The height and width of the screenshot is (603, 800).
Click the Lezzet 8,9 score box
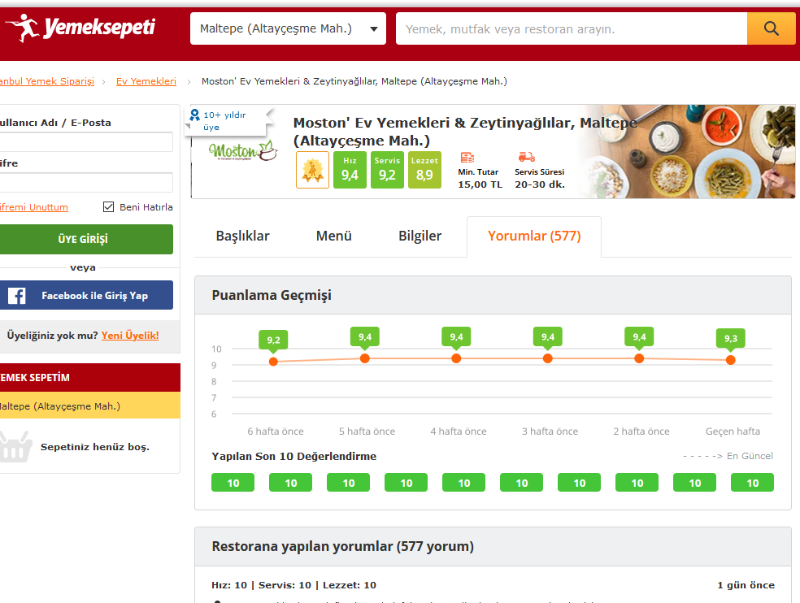pos(424,170)
